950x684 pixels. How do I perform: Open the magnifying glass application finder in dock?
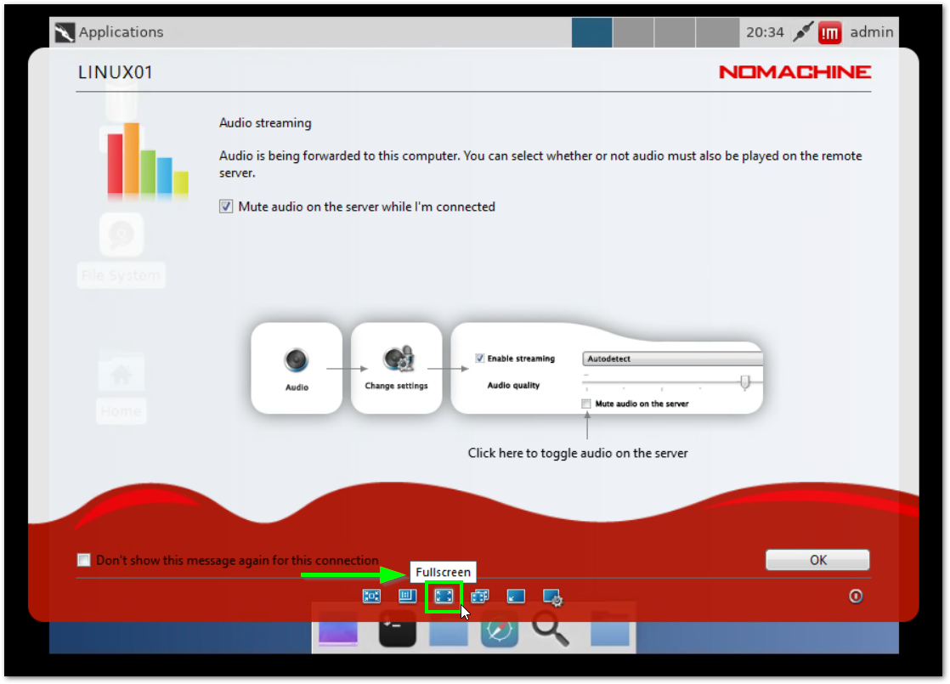551,630
